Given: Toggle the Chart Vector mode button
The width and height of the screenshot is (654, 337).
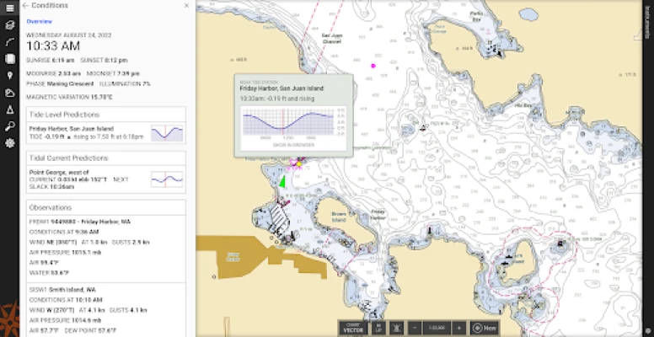Looking at the screenshot, I should pyautogui.click(x=353, y=327).
